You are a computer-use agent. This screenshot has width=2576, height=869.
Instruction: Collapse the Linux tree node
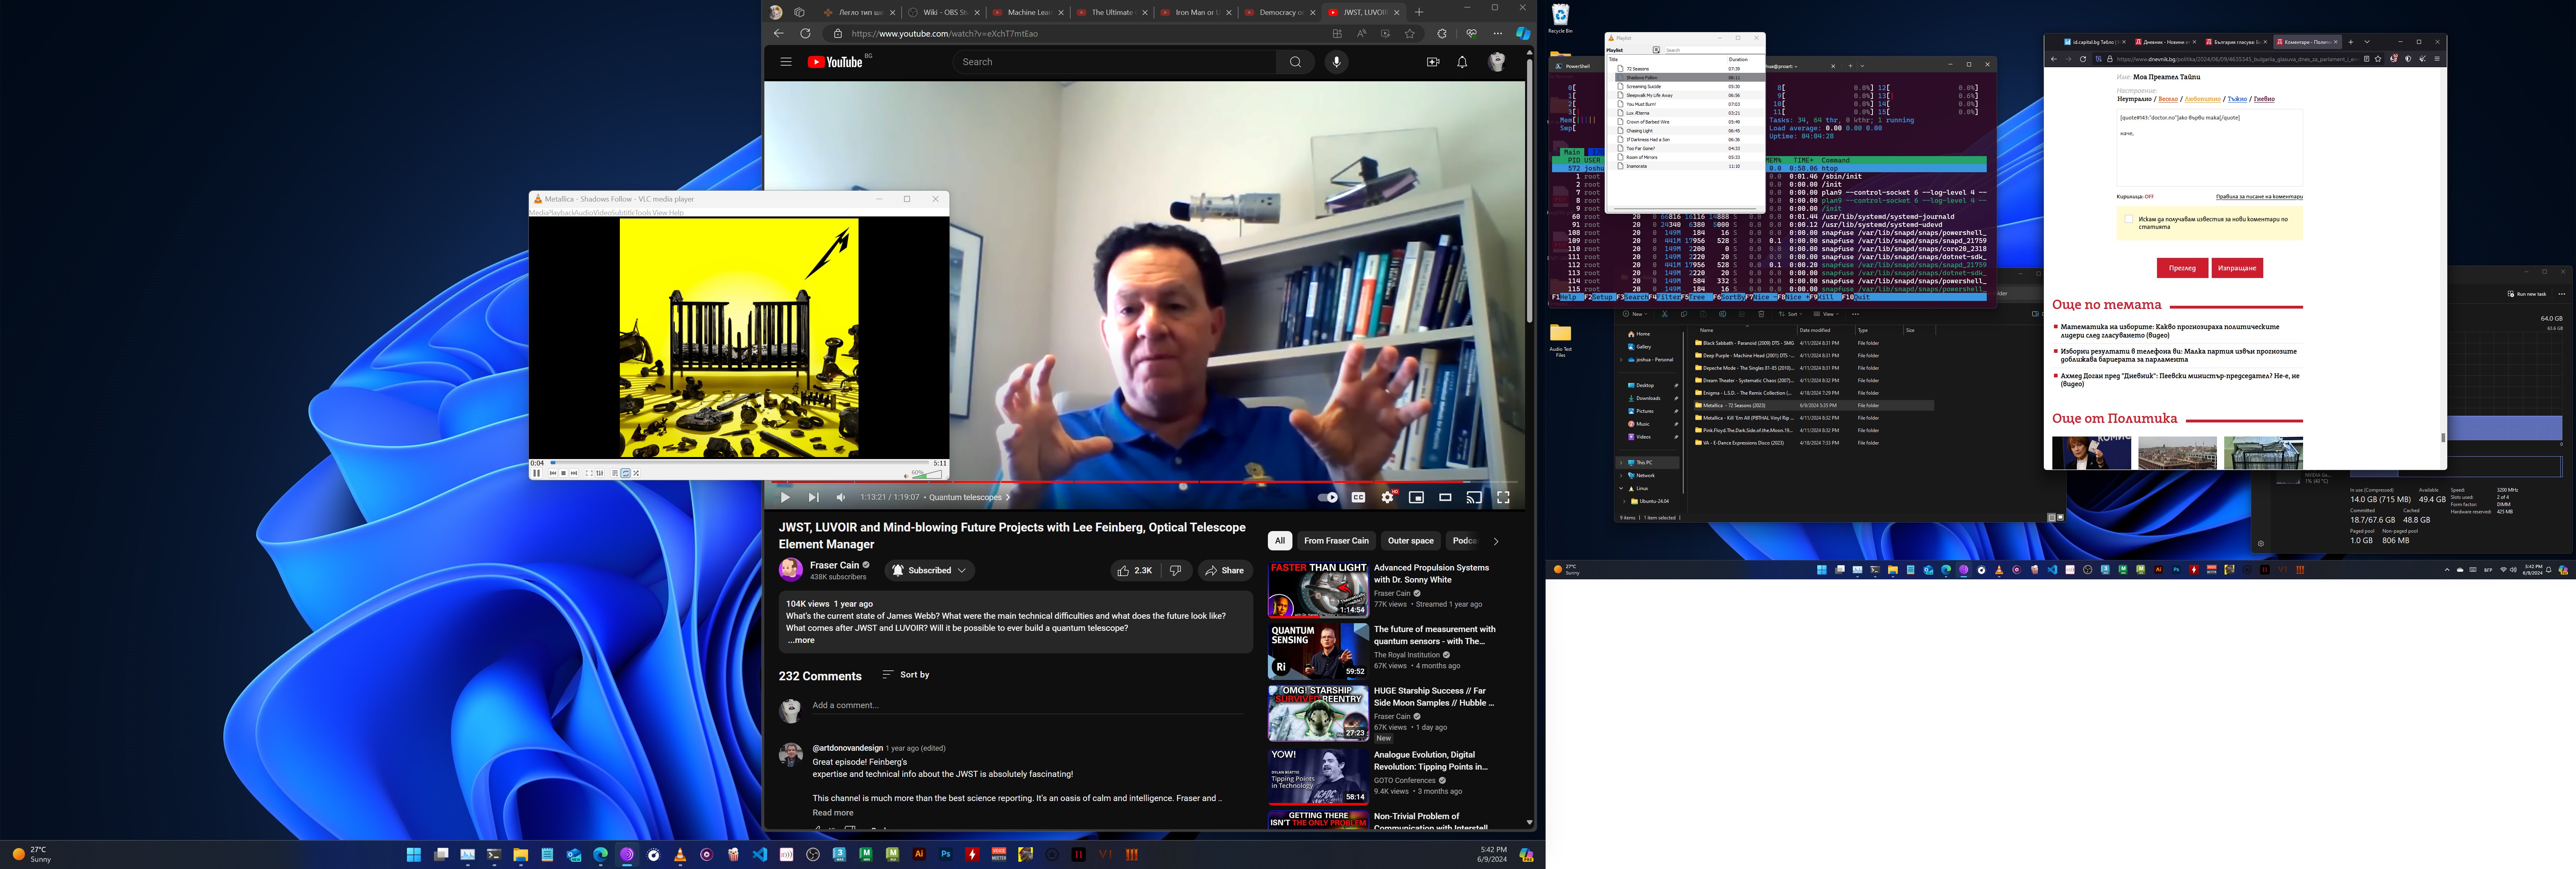(1621, 489)
